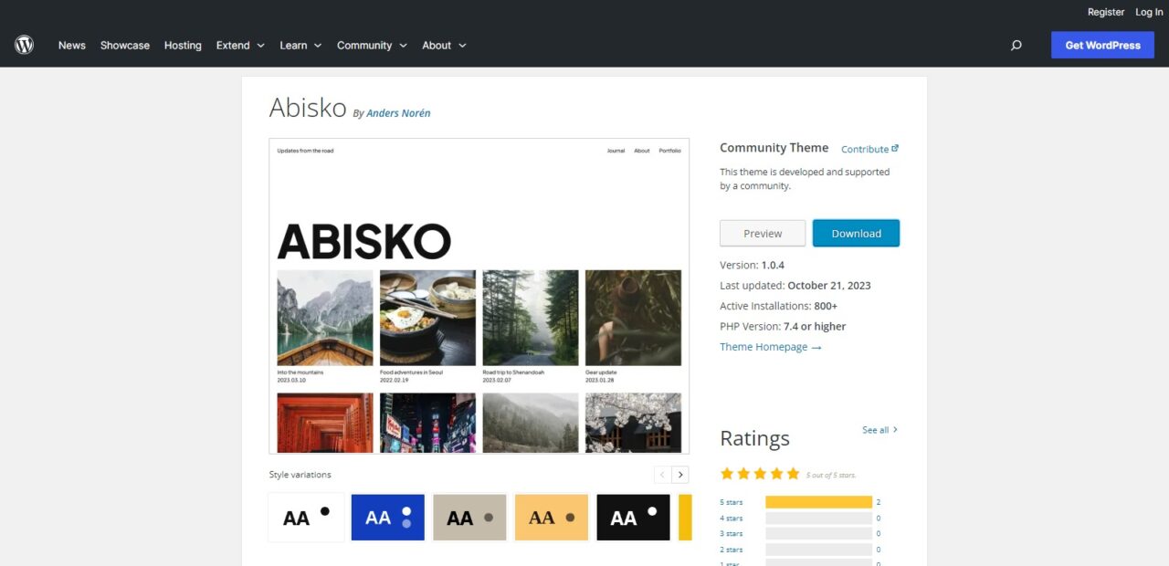Select the beige gray style variation

(469, 518)
